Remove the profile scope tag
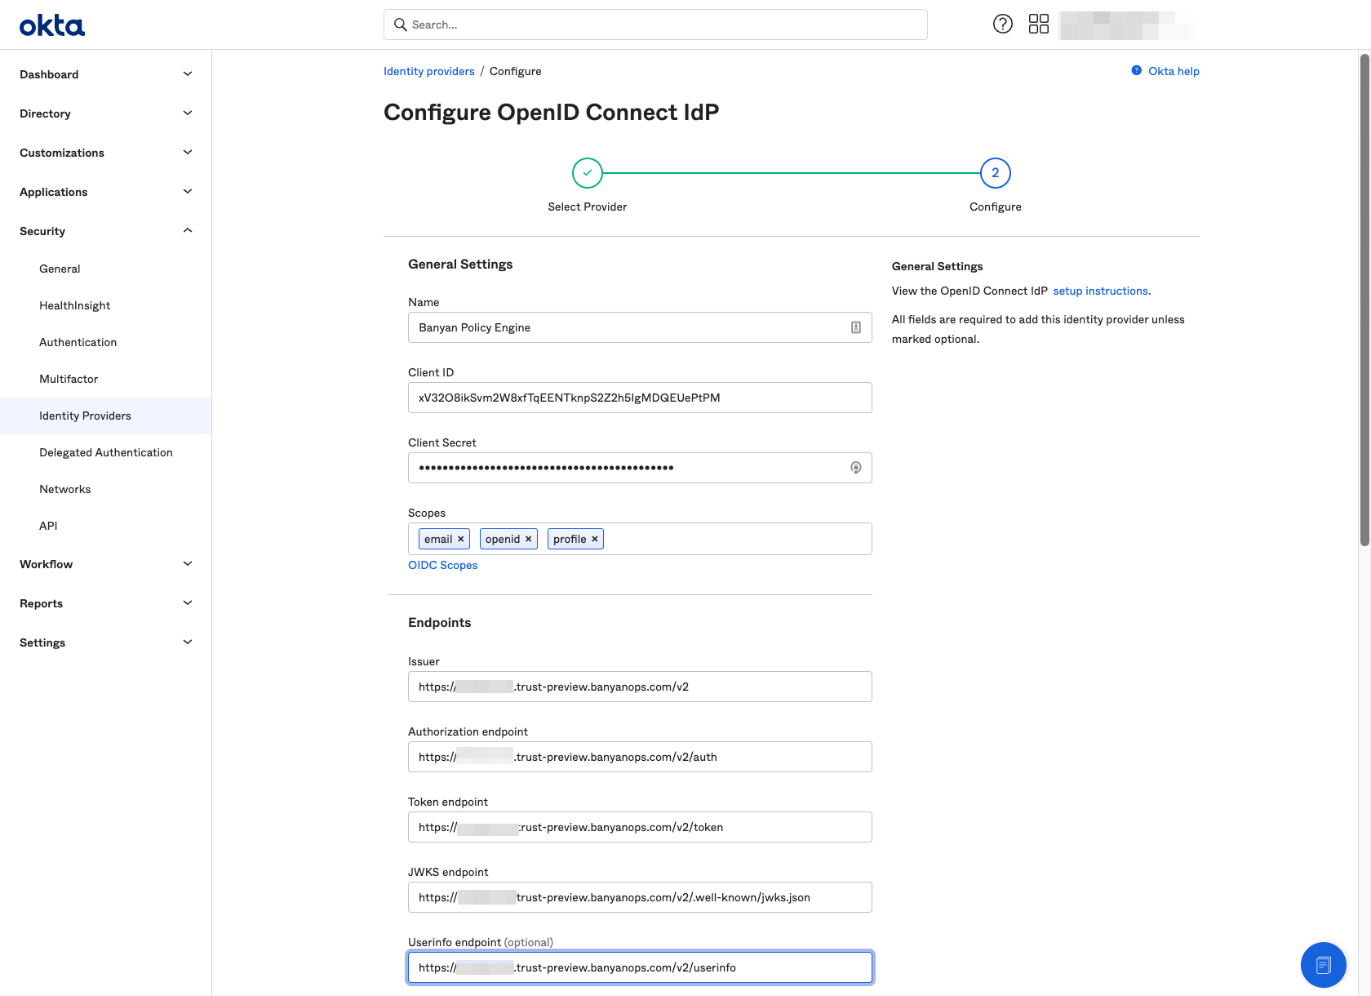Screen dimensions: 1371x996 point(594,539)
